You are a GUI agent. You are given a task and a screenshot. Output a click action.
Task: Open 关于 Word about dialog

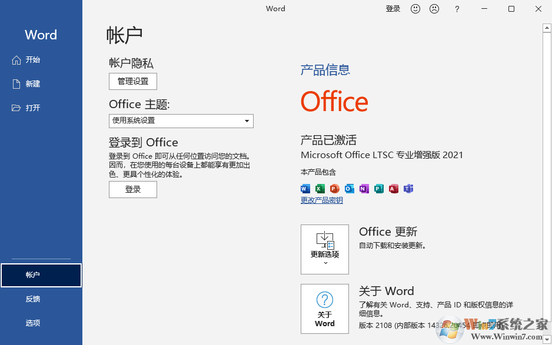pyautogui.click(x=325, y=309)
